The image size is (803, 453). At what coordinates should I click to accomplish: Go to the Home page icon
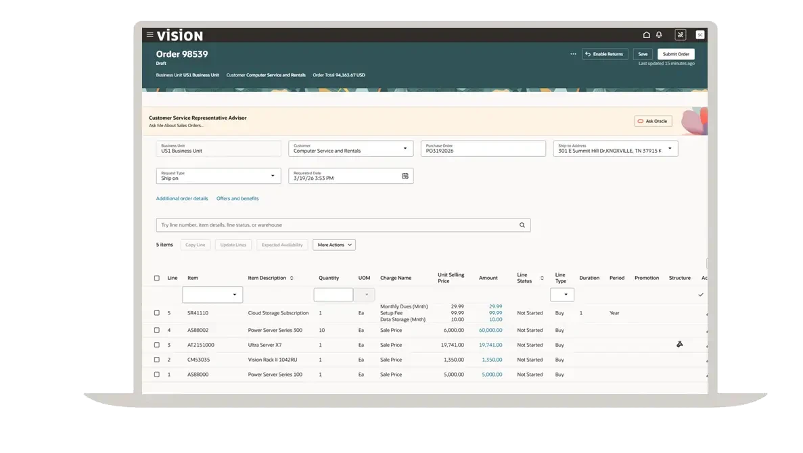(x=646, y=35)
